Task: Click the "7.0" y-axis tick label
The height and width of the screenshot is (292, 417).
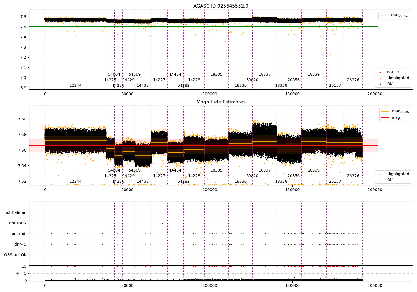Action: [24, 78]
